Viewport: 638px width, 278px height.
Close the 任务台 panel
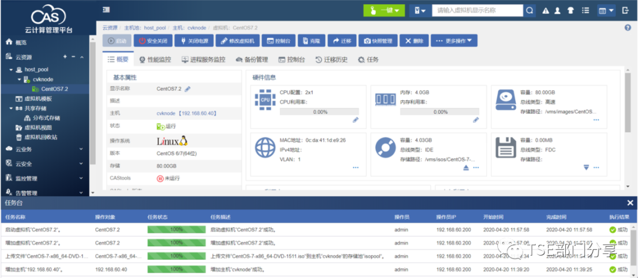coord(630,203)
